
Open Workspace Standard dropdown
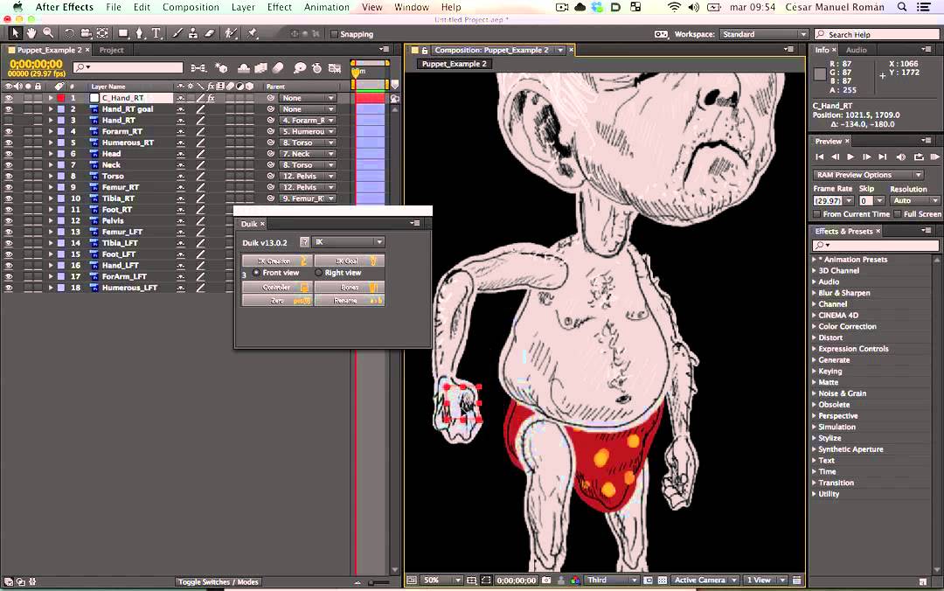(763, 34)
